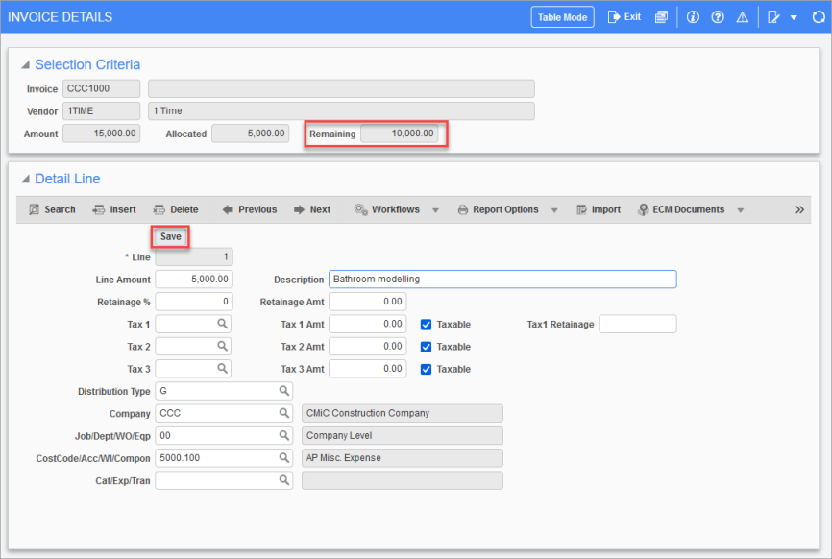Click the info icon in header
Screen dimensions: 832x559
click(693, 17)
